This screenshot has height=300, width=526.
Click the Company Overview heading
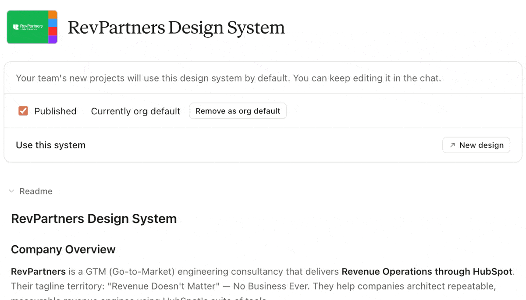click(x=63, y=249)
